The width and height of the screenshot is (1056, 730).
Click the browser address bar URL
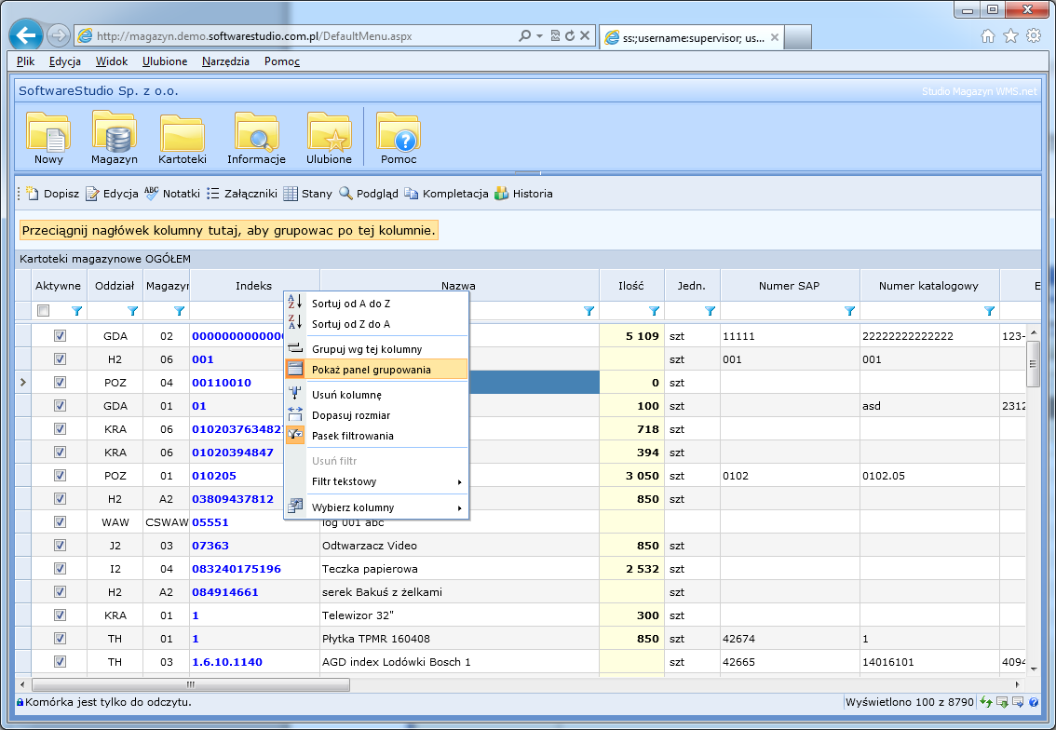click(x=254, y=36)
